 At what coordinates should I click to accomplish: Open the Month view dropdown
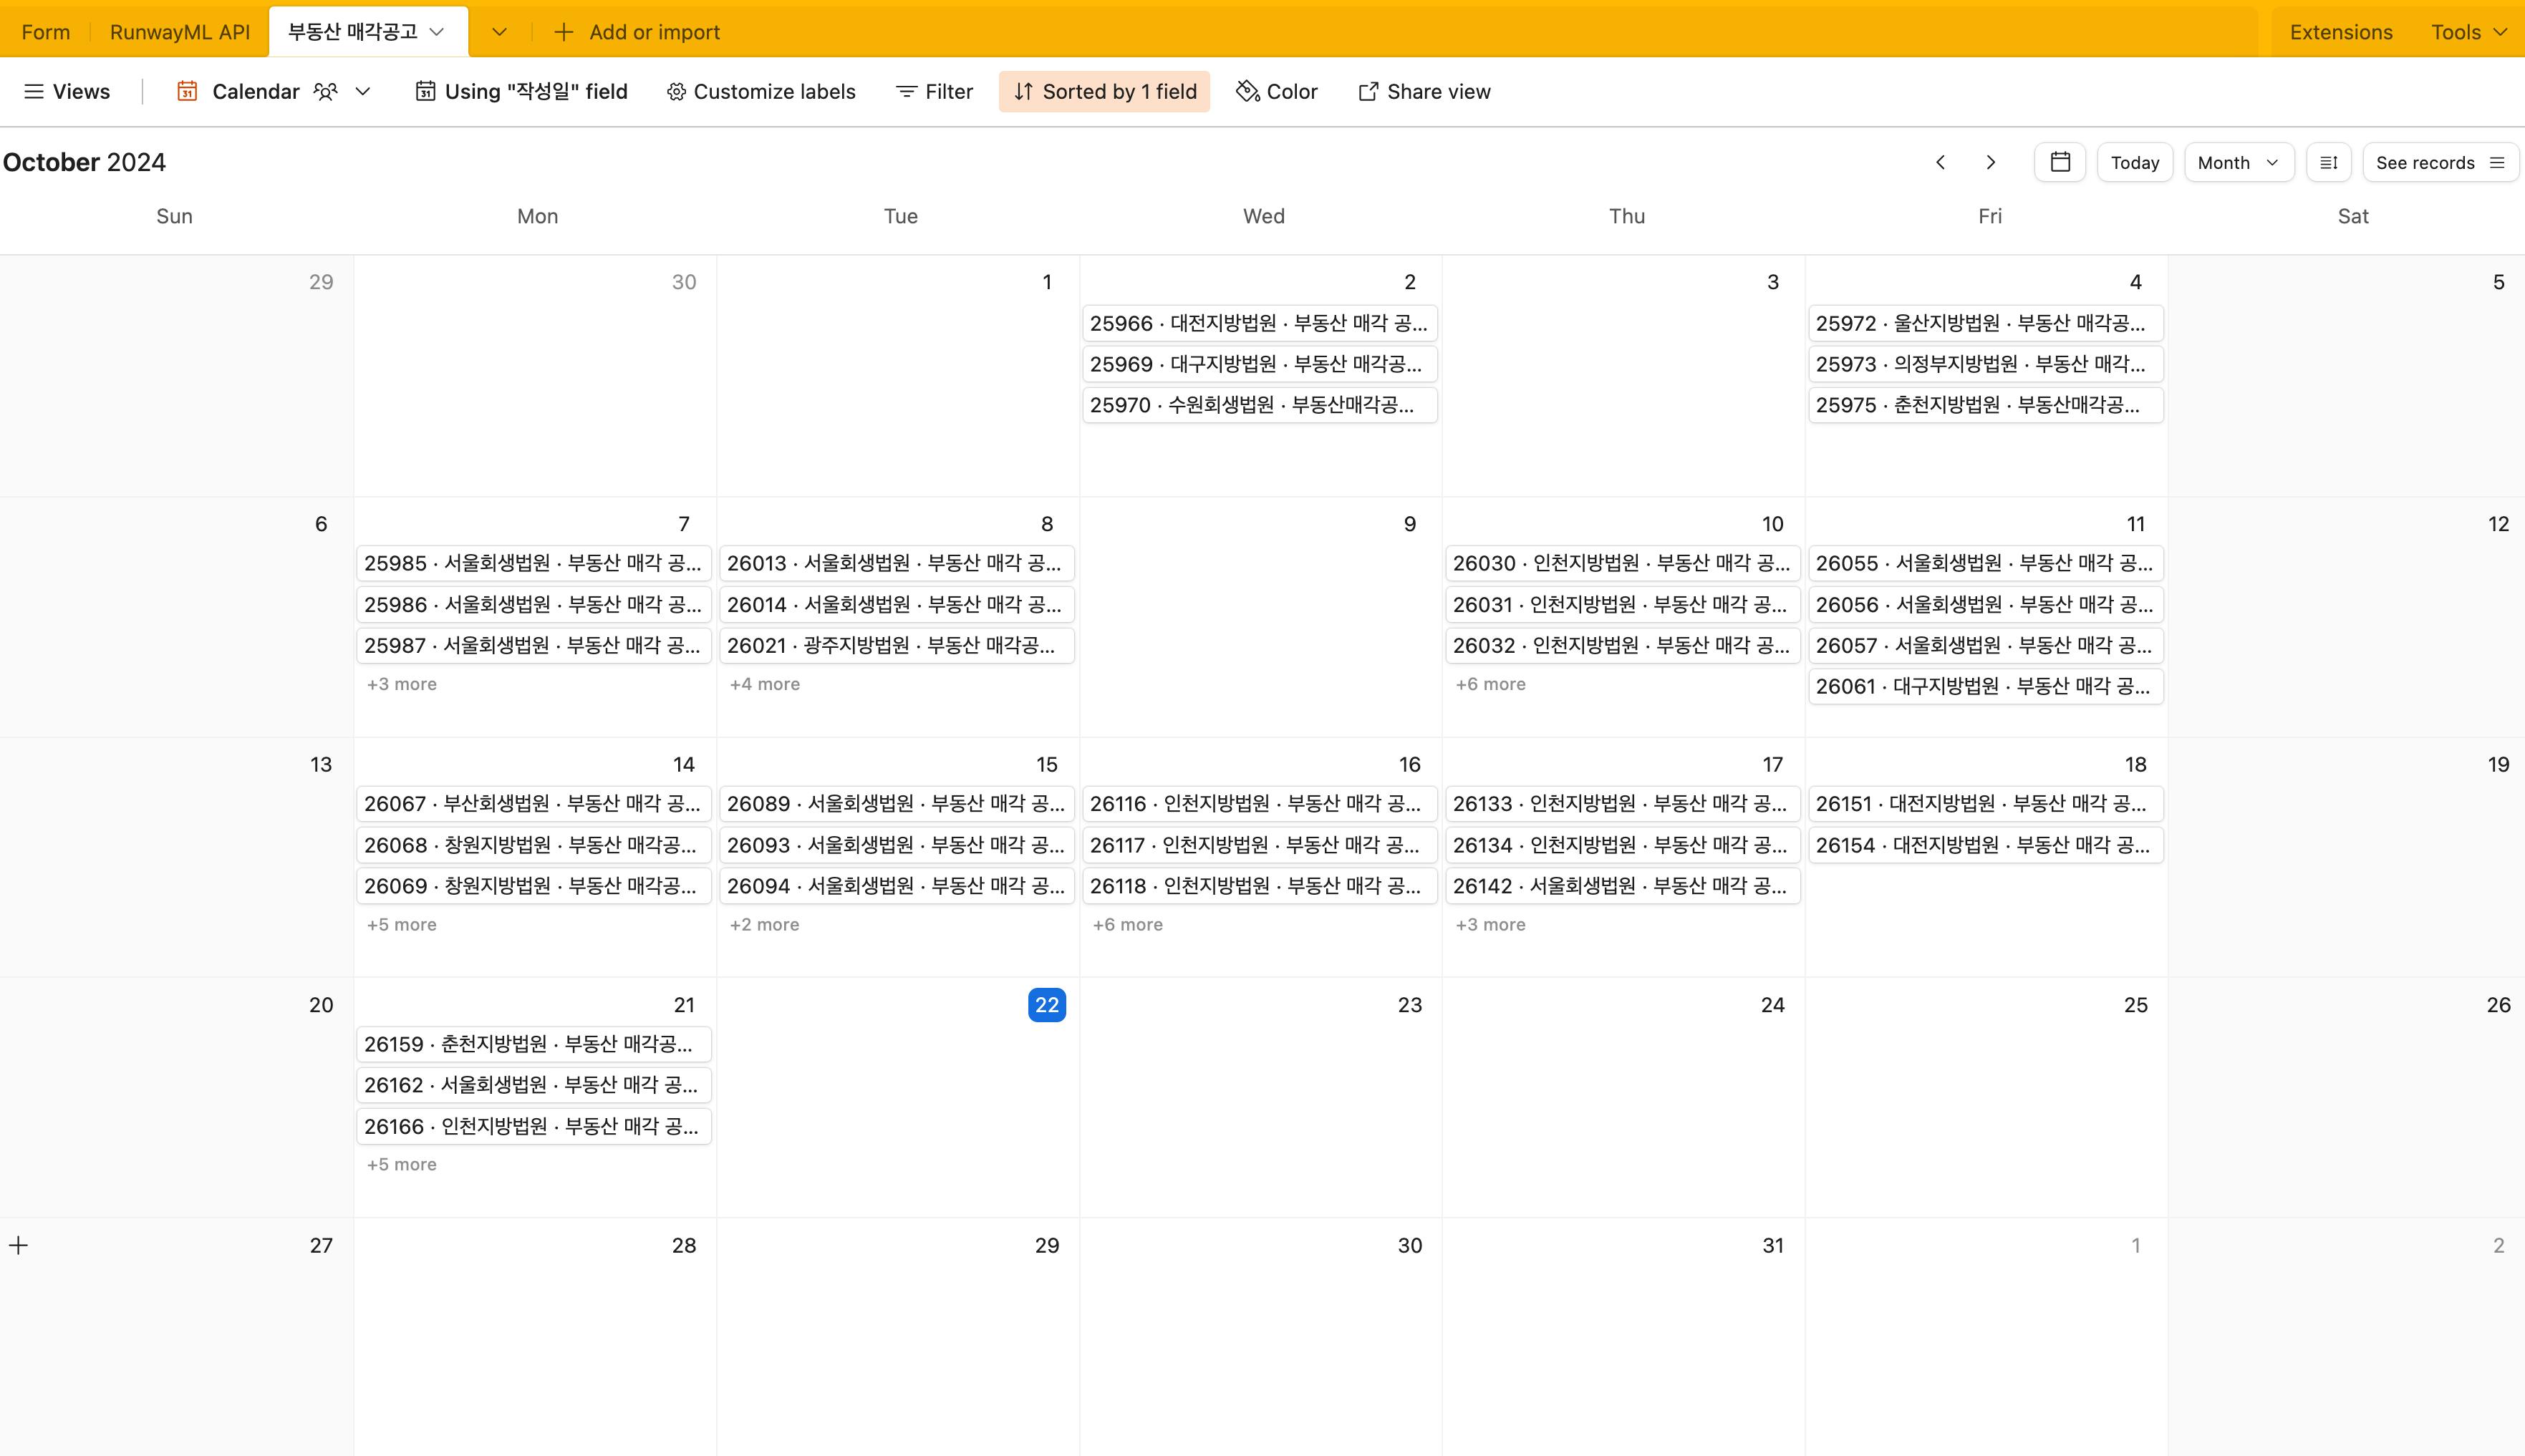pos(2237,162)
